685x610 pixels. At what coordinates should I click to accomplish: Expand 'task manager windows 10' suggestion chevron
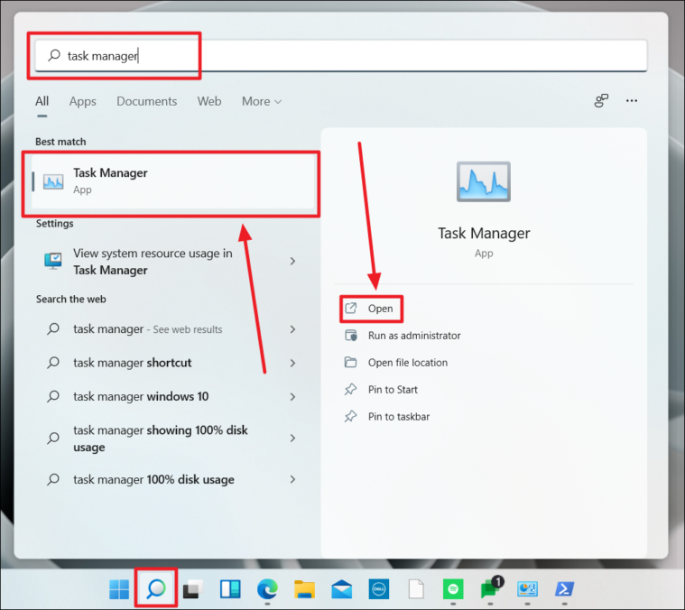[x=292, y=396]
